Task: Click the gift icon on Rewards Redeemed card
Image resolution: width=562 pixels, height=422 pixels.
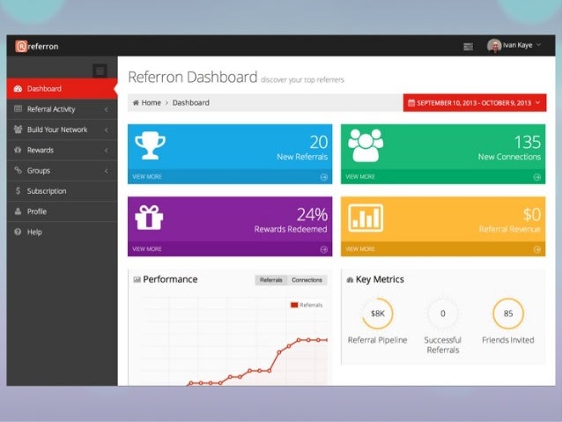Action: click(x=149, y=218)
